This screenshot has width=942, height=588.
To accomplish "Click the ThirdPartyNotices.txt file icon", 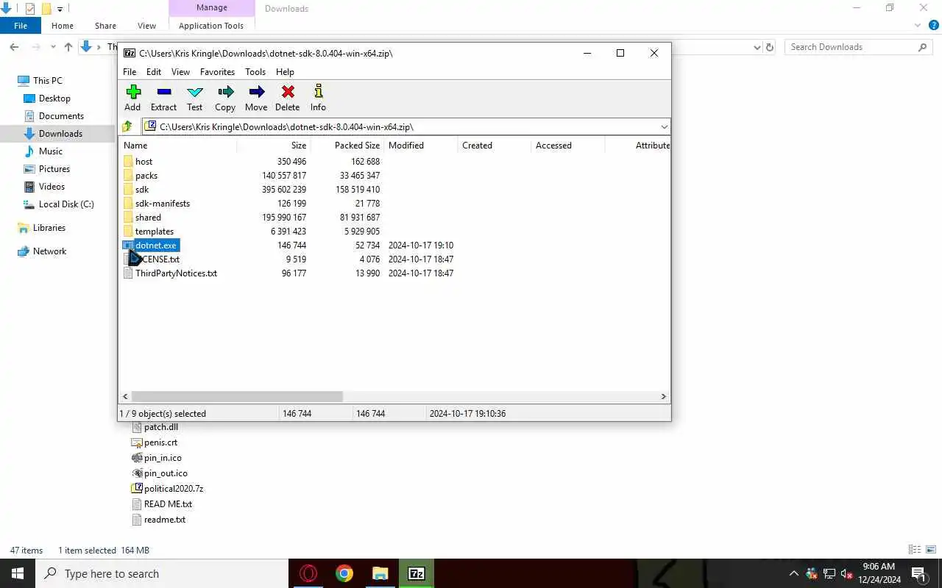I will pyautogui.click(x=128, y=273).
